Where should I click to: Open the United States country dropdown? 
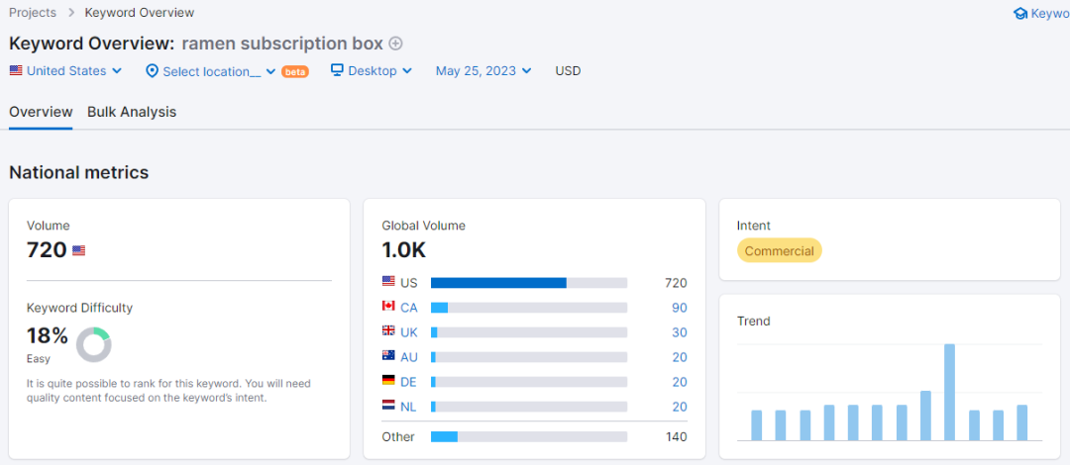[x=65, y=71]
